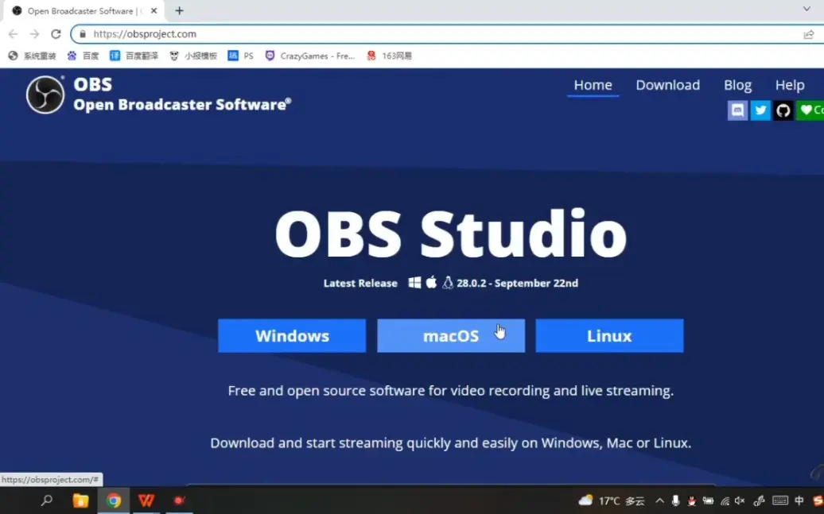Go to the Home nav item
The image size is (824, 514).
(x=593, y=85)
